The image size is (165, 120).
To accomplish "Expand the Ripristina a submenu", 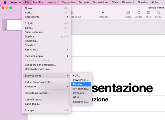I will pos(47,50).
